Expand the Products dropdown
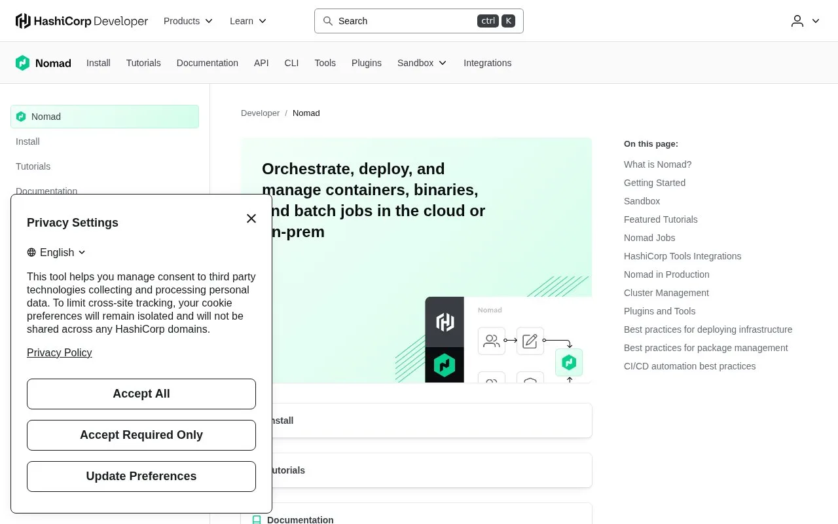838x524 pixels. (x=189, y=21)
